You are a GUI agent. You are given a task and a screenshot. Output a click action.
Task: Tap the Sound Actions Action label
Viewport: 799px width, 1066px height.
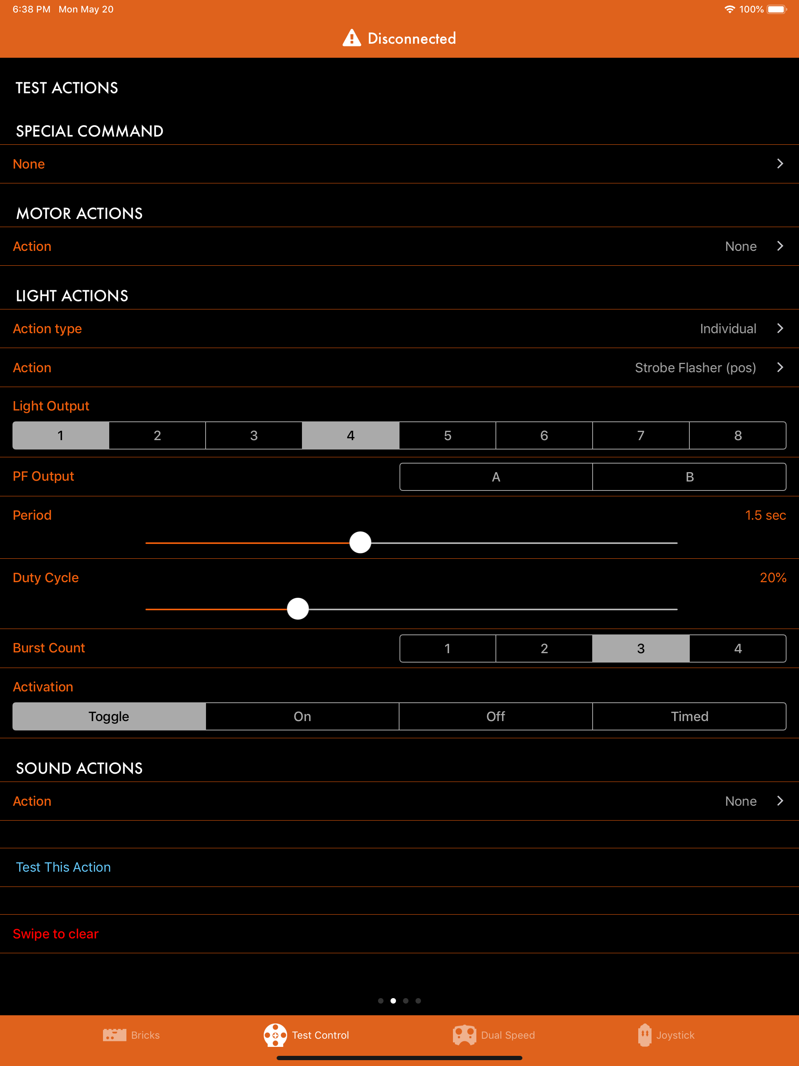click(x=32, y=801)
